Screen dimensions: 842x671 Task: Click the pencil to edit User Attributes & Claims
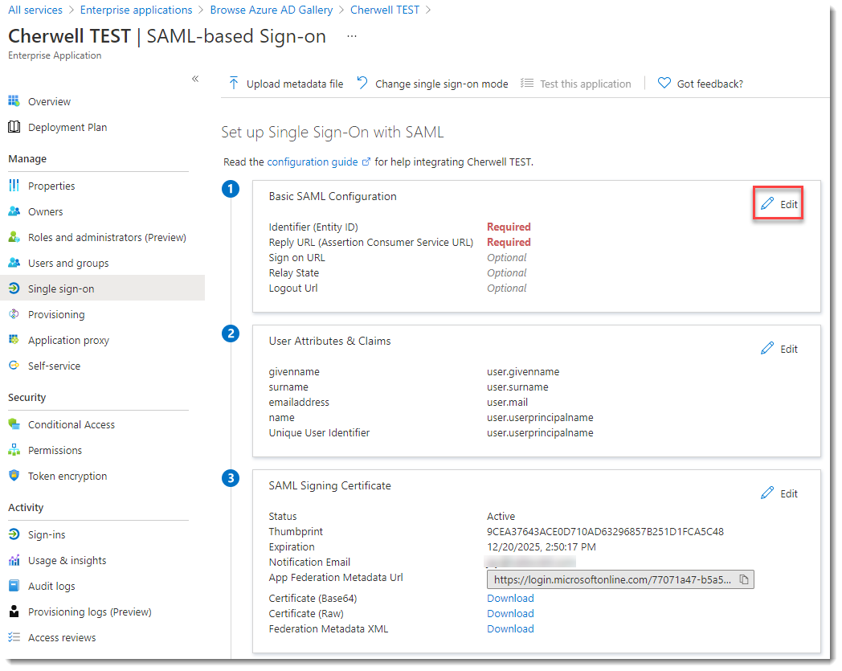[x=779, y=349]
